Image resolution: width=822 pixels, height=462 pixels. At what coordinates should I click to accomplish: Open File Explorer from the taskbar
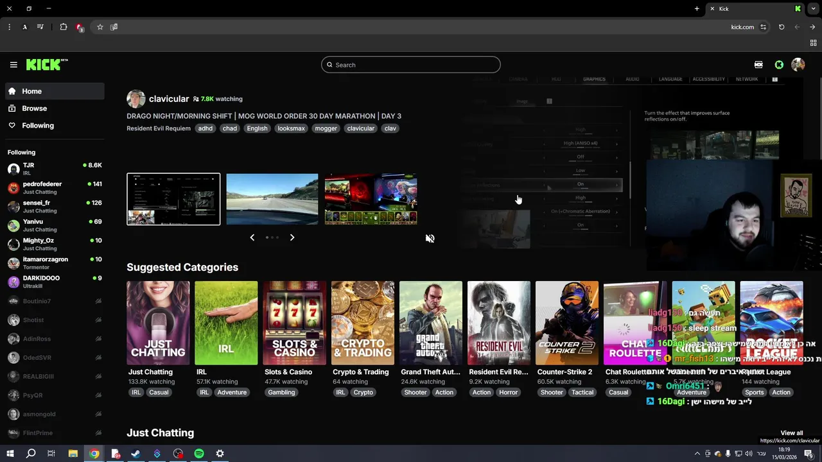[x=73, y=454]
